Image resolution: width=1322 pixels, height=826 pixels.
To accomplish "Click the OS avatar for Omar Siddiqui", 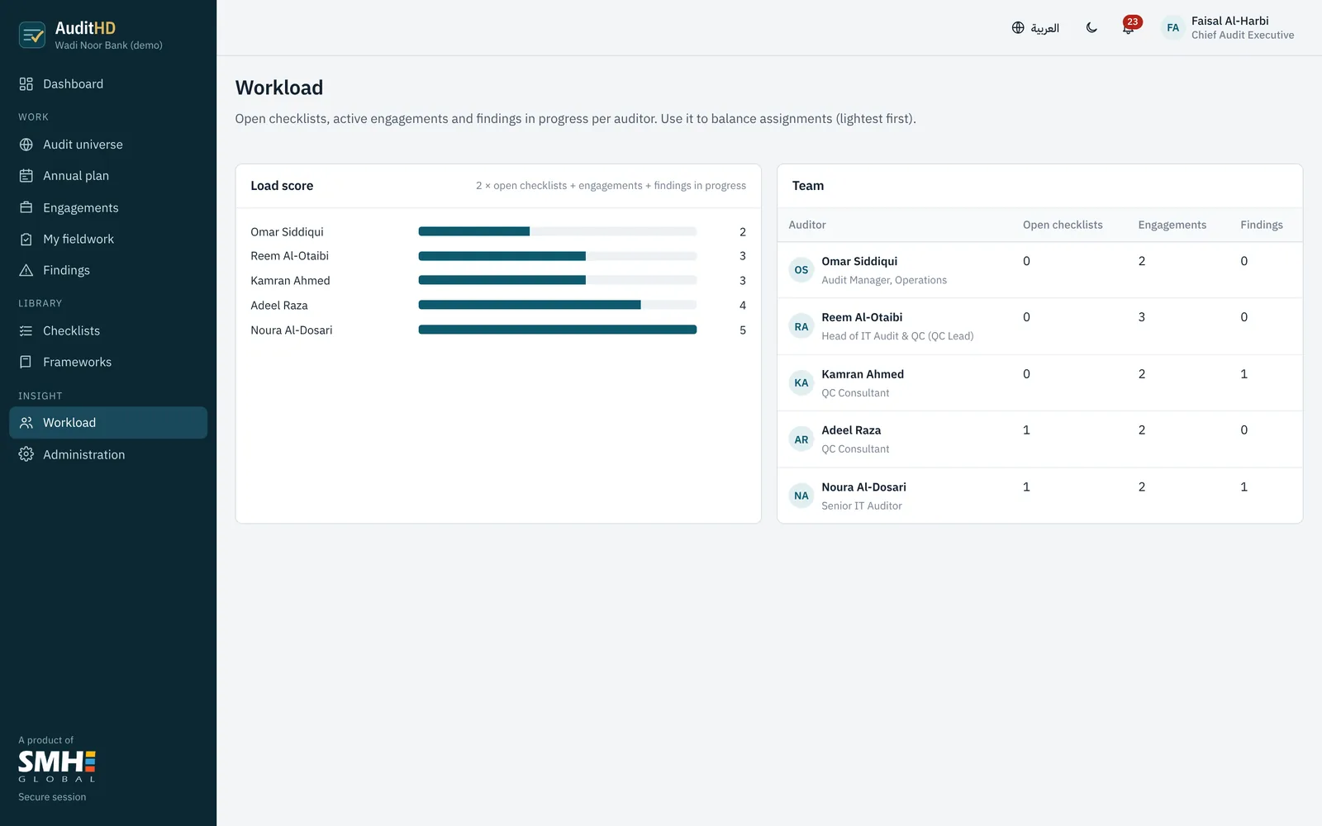I will (801, 270).
